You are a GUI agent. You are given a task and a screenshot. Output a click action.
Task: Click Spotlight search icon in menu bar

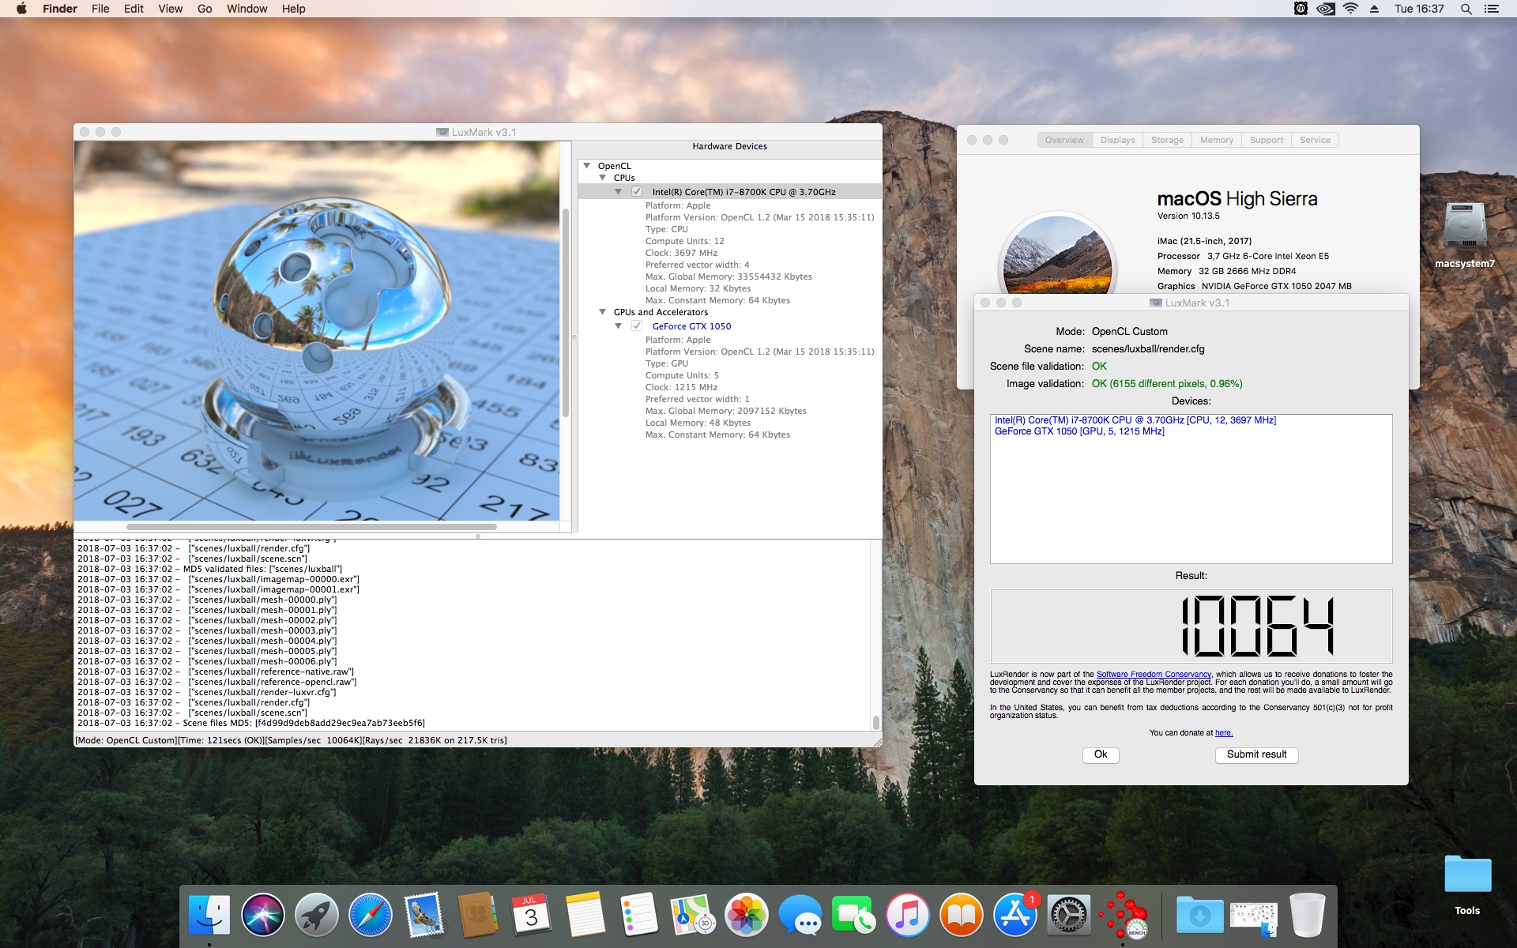[x=1466, y=9]
